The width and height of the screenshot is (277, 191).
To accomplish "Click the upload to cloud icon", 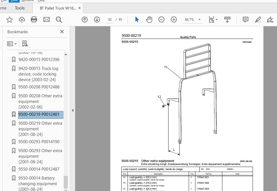I will tap(22, 20).
